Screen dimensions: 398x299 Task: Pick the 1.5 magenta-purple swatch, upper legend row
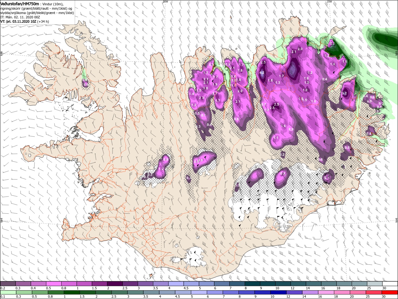click(x=99, y=284)
